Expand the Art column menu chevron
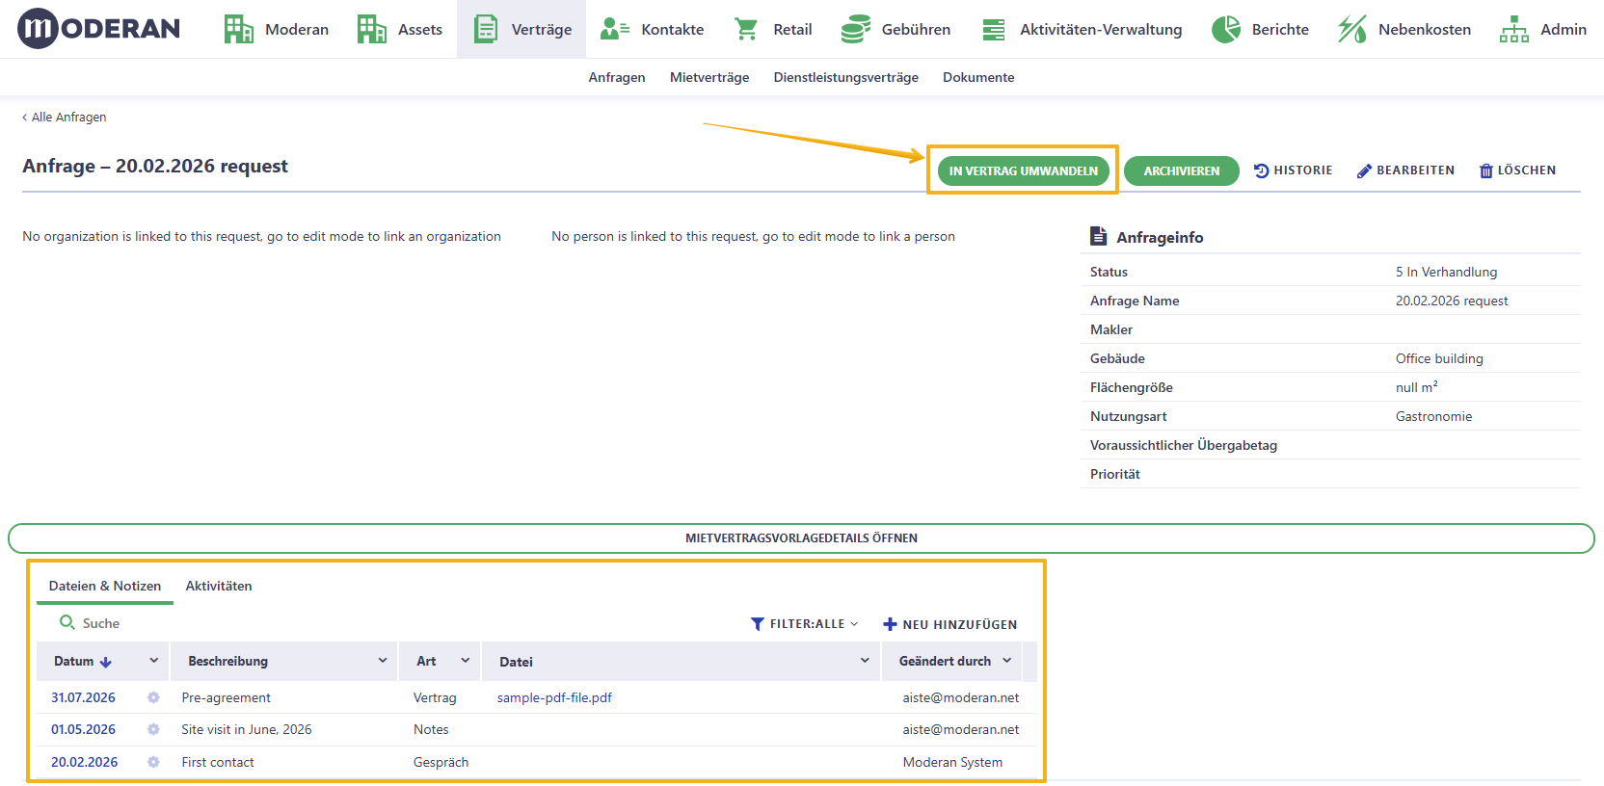The height and width of the screenshot is (786, 1604). tap(466, 661)
